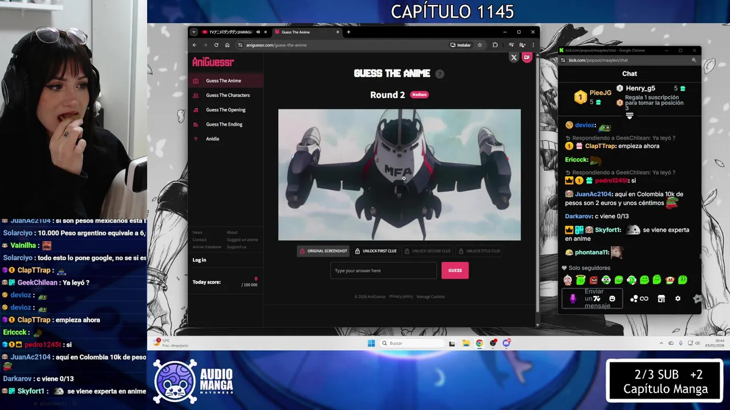The width and height of the screenshot is (730, 410).
Task: Click the locked Unlock Title Clue option
Action: pos(479,251)
